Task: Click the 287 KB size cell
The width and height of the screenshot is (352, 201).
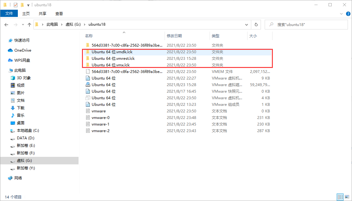Action: (263, 131)
